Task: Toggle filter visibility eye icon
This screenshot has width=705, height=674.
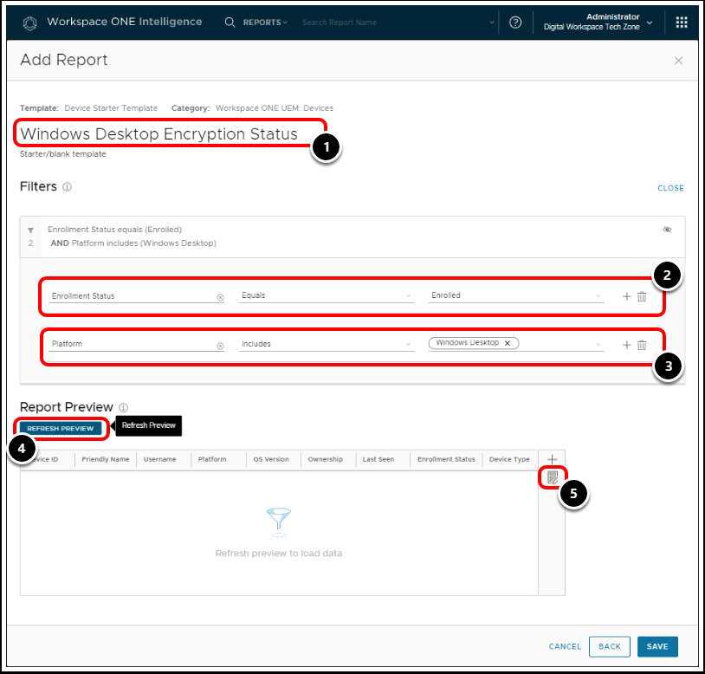Action: (x=667, y=230)
